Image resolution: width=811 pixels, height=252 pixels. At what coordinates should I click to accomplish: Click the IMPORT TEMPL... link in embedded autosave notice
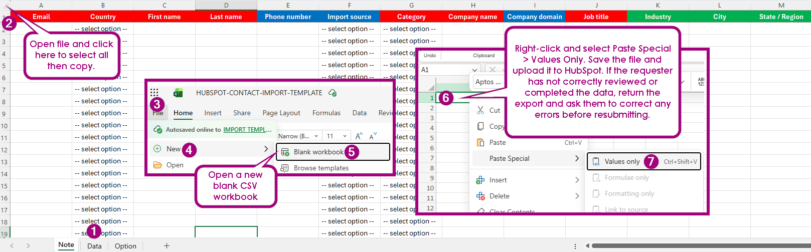point(247,129)
